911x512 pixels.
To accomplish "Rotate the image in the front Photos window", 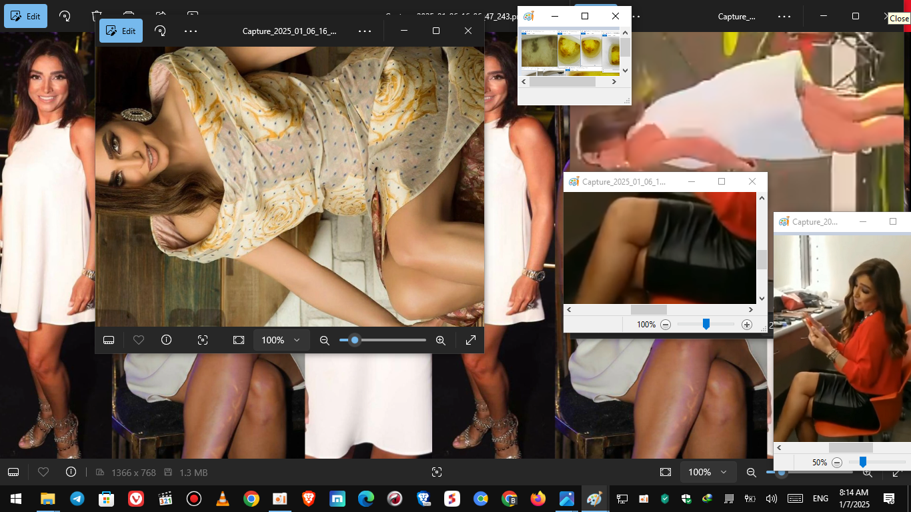I will coord(160,31).
